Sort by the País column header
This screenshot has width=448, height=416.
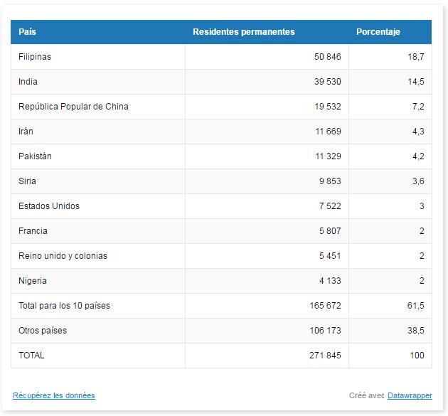point(28,32)
